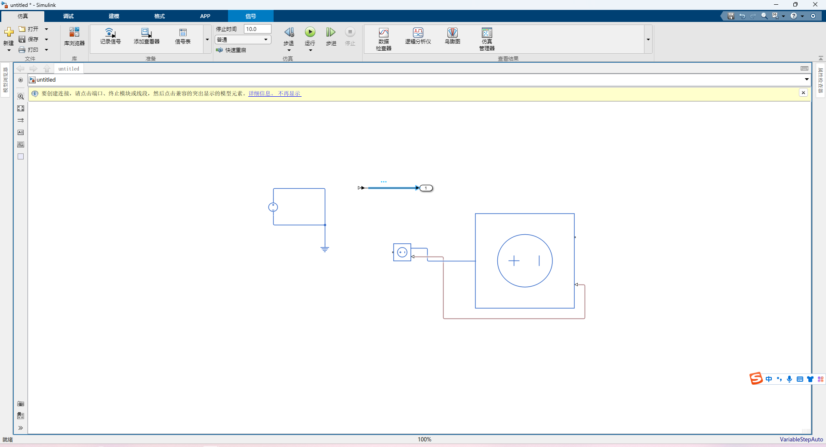Viewport: 826px width, 447px height.
Task: Switch to the 建模 ribbon tab
Action: pos(114,16)
